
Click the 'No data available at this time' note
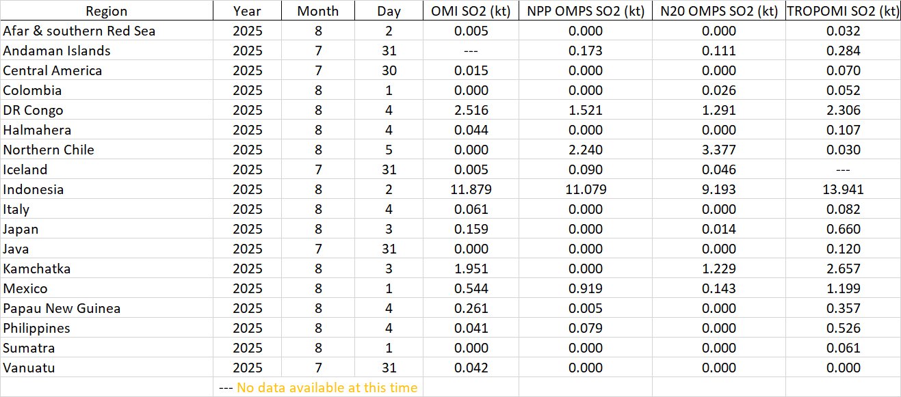pos(326,387)
